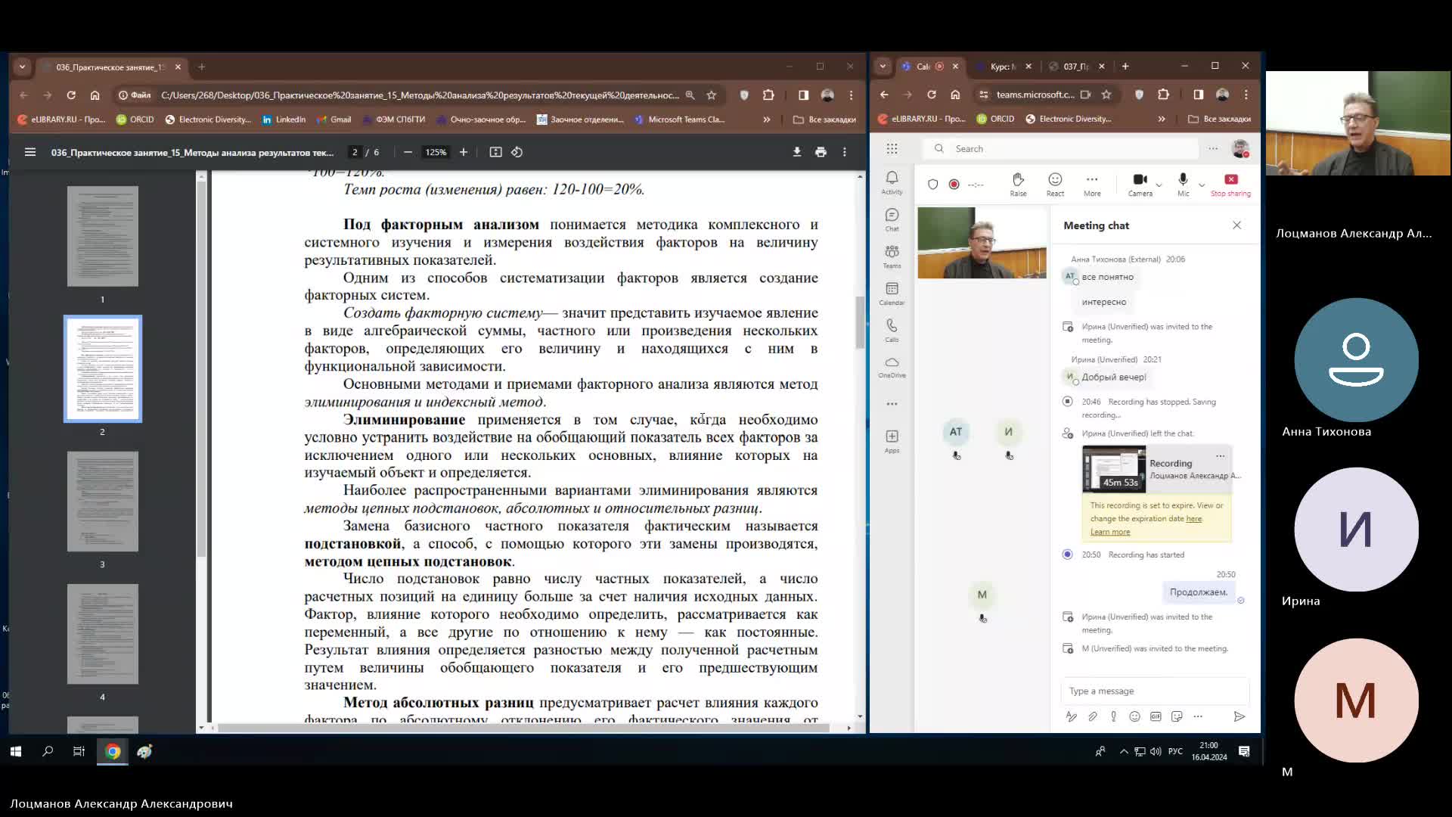
Task: Switch to the Курс browser tab
Action: tap(1004, 66)
